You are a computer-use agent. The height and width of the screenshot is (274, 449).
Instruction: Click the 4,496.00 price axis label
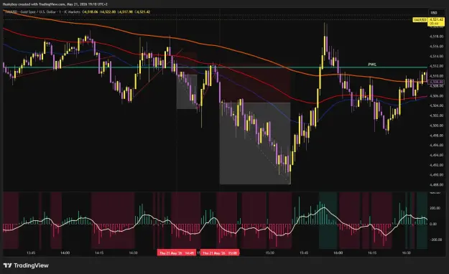pyautogui.click(x=436, y=146)
